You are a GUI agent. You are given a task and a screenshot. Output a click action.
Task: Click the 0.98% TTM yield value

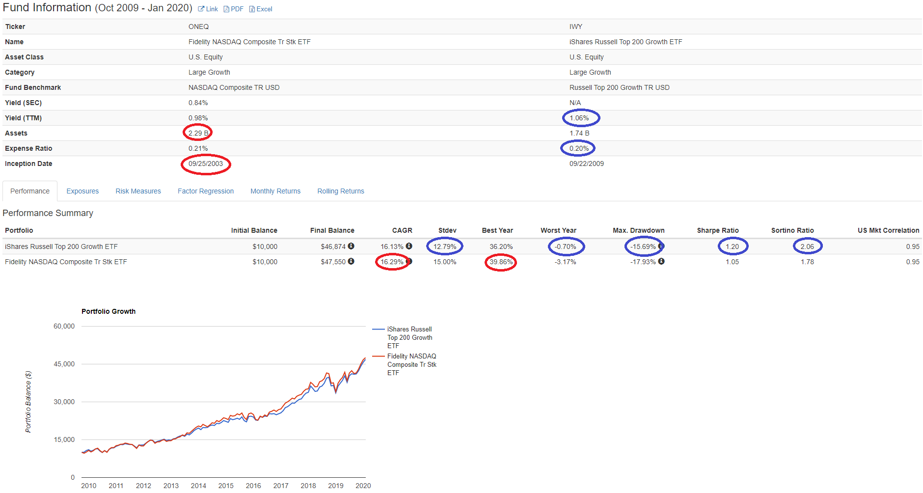[198, 118]
